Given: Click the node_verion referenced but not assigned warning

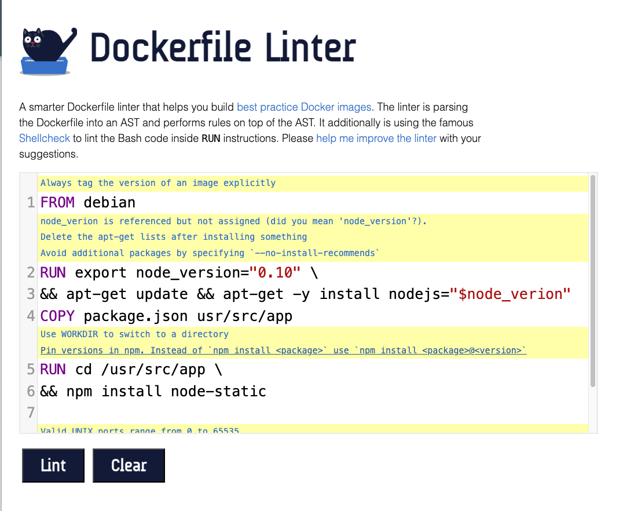Looking at the screenshot, I should [233, 221].
